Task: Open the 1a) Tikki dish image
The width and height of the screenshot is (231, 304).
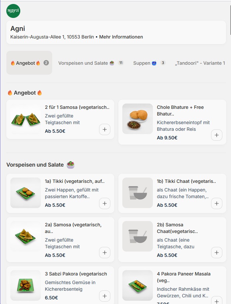Action: click(26, 193)
